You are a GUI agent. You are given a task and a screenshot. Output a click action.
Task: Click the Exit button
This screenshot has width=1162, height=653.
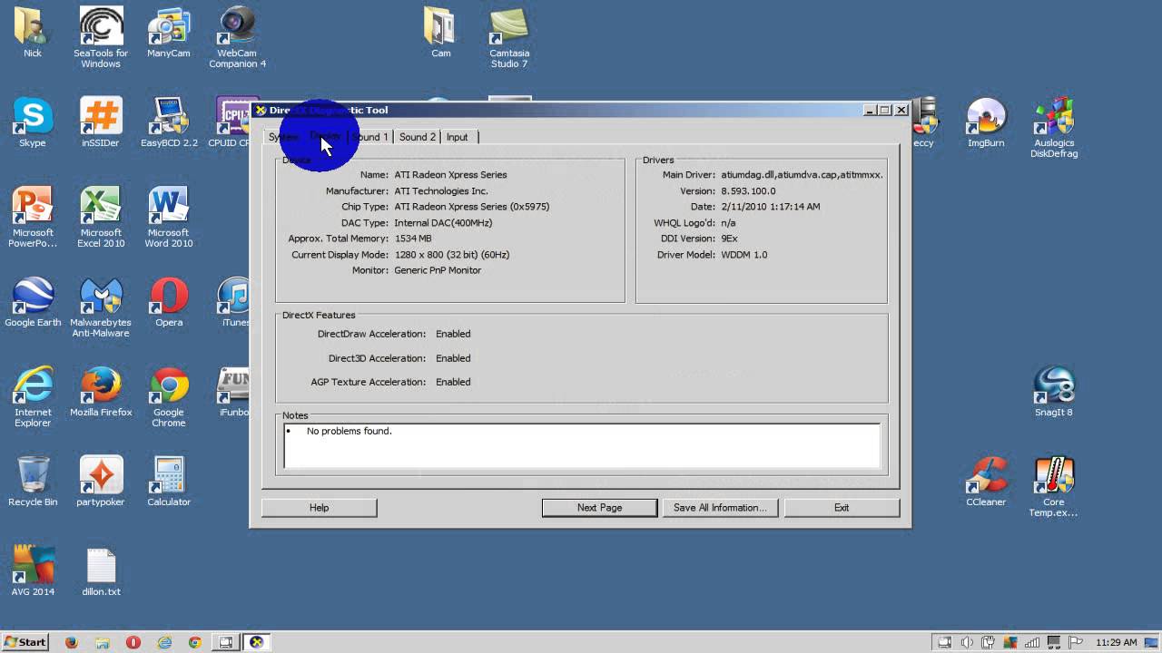[x=842, y=508]
